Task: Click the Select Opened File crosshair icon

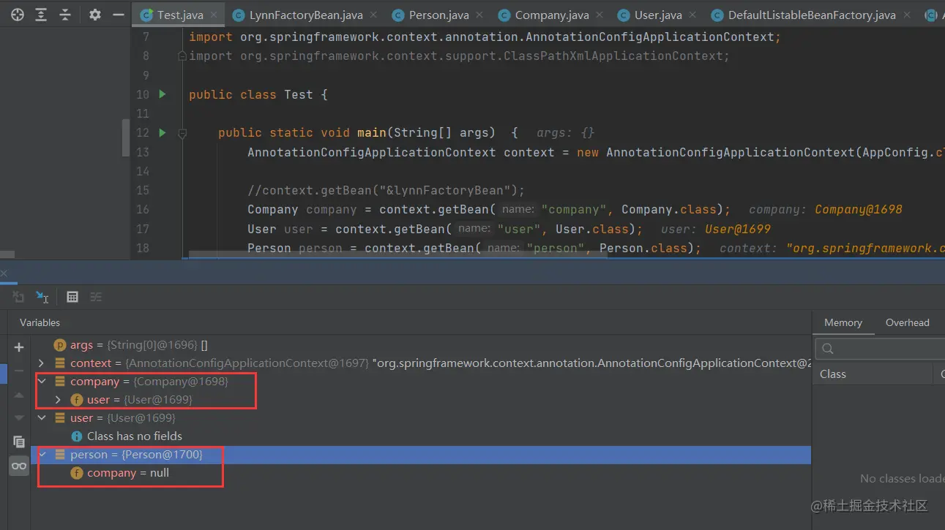Action: (17, 15)
